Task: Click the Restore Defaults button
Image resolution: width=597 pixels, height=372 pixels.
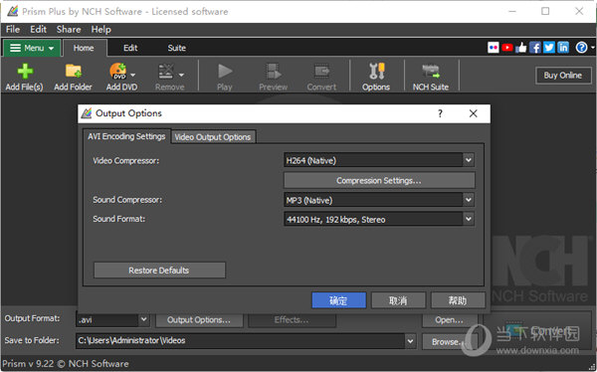Action: (159, 271)
